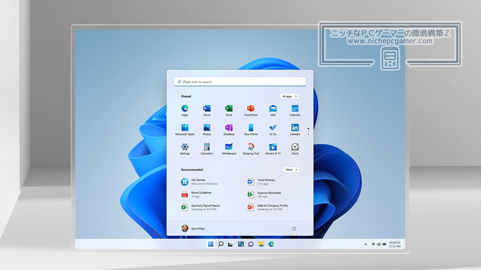
Task: Open Expense Worksheet file
Action: pos(264,194)
